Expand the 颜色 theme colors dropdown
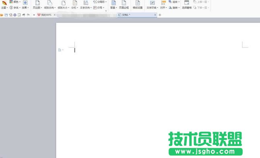This screenshot has height=158, width=260. tap(15, 2)
